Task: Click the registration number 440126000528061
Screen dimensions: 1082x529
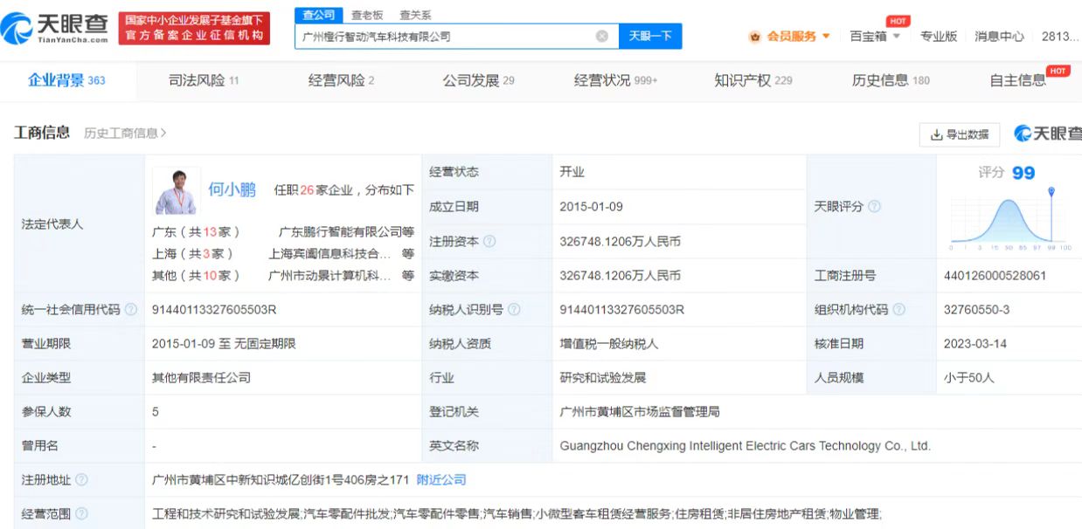Action: (x=995, y=276)
